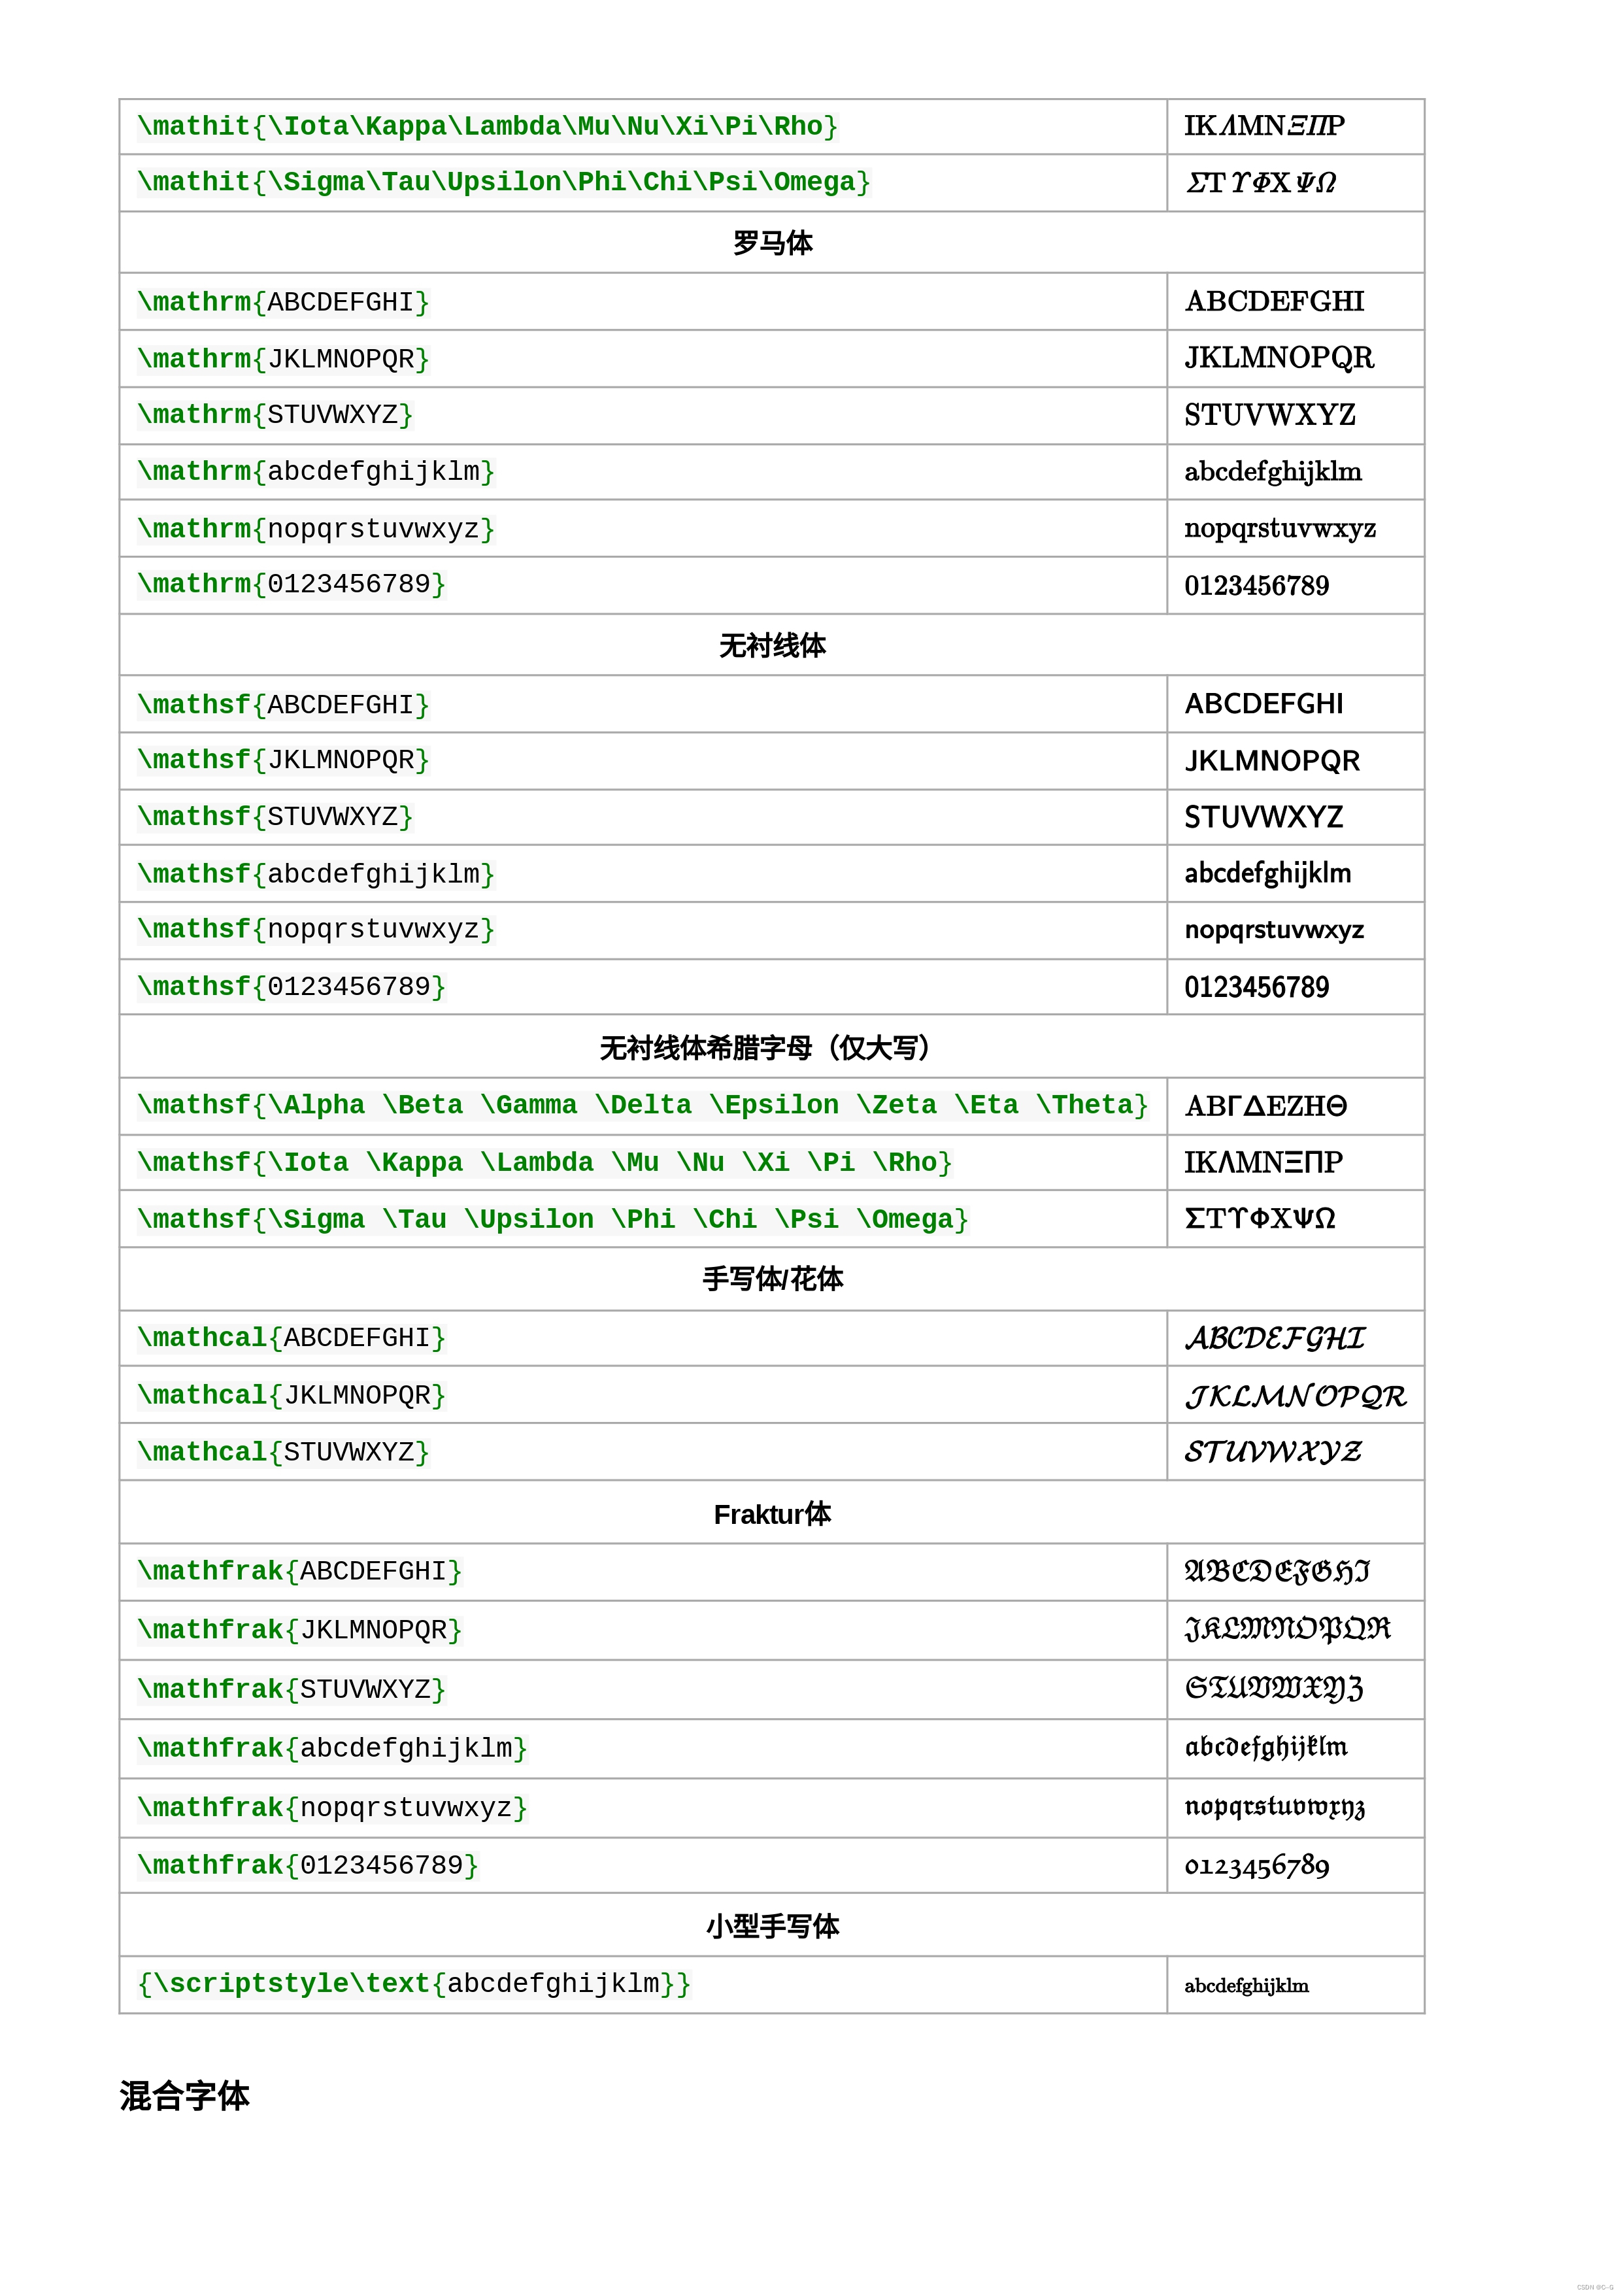
Task: Click the \mathsf{STUVWXYZ} code
Action: tap(275, 817)
